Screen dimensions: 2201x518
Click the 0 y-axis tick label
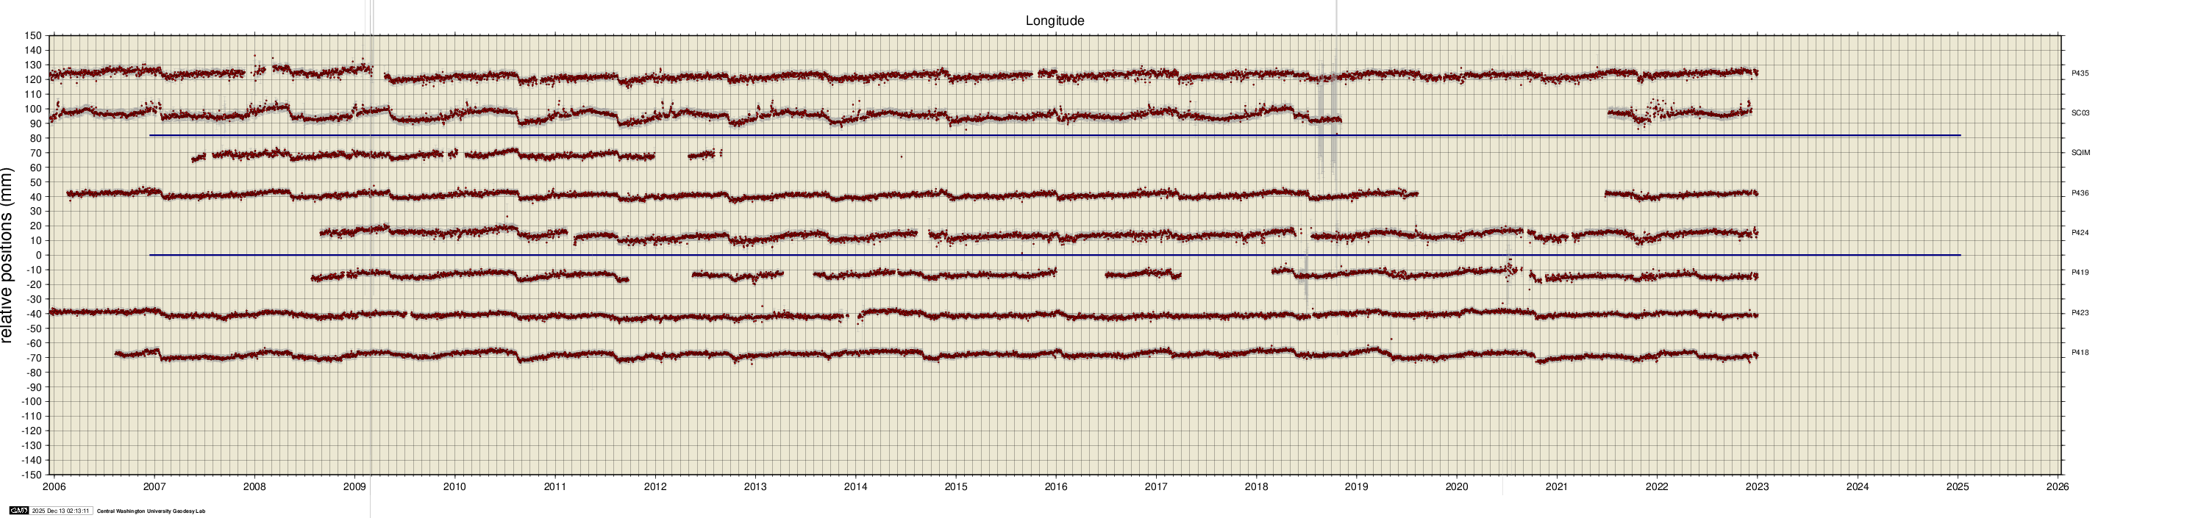click(38, 255)
